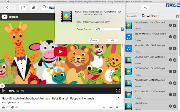180x112 pixels.
Task: Click the macOS green zoom window button
Action: pos(8,1)
